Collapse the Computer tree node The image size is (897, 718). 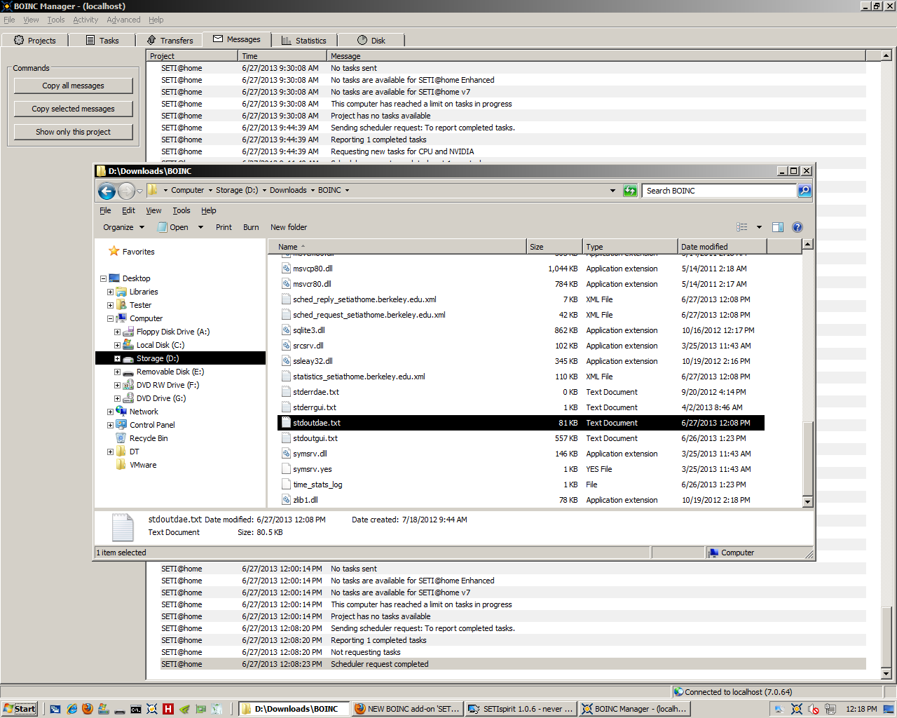[x=110, y=318]
